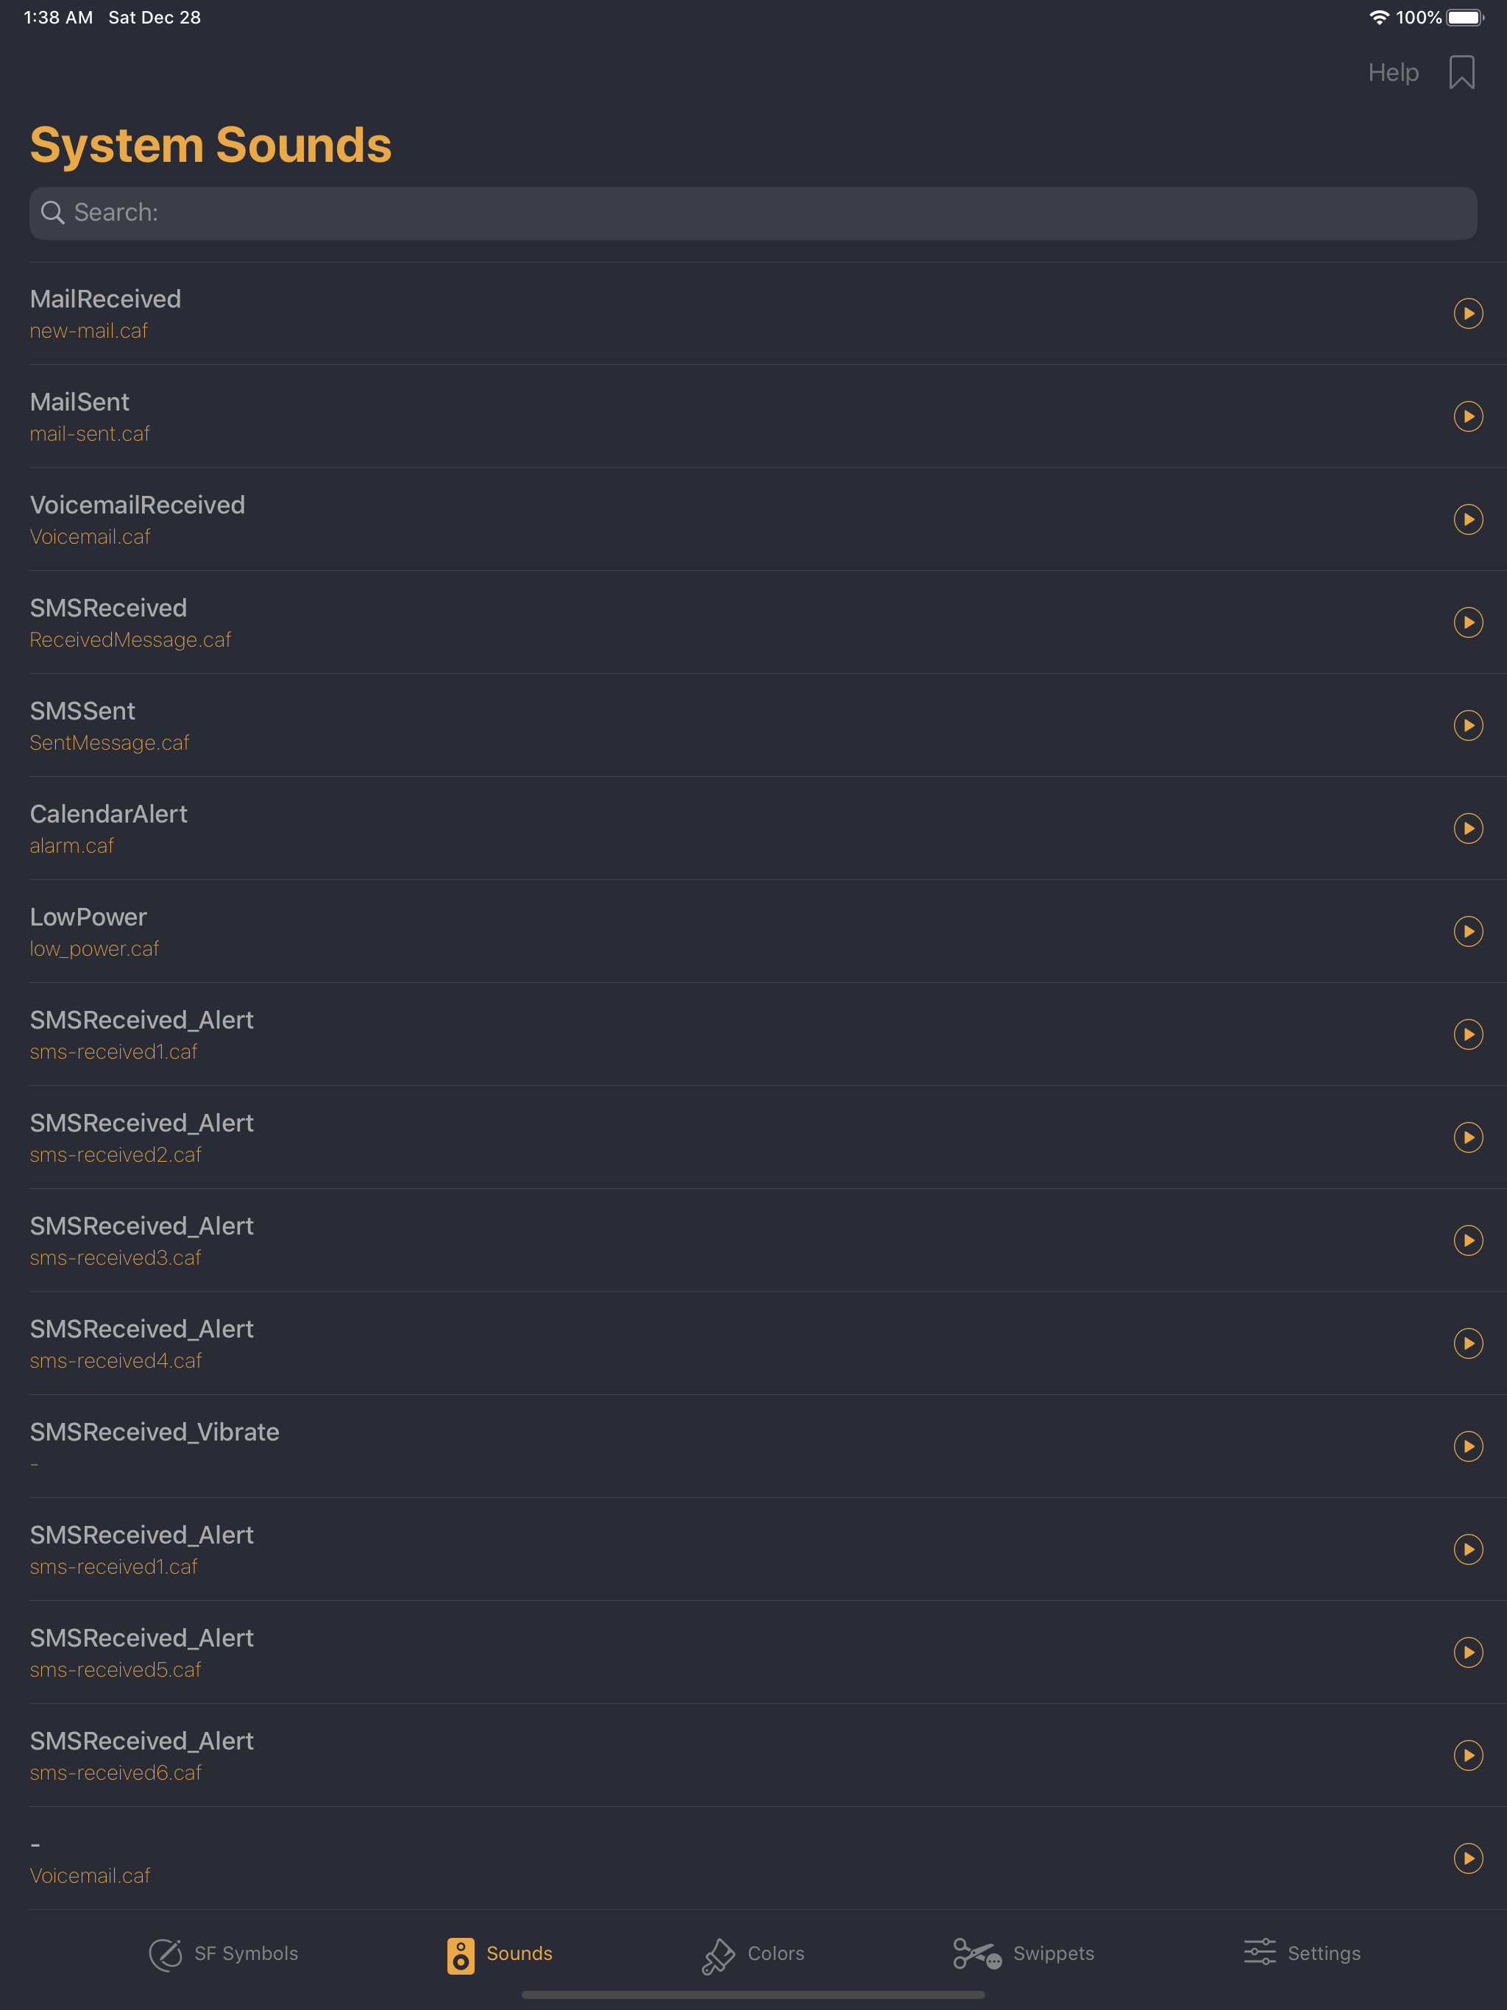The width and height of the screenshot is (1507, 2010).
Task: Play the play icon beside sms-received6.caf
Action: tap(1468, 1755)
